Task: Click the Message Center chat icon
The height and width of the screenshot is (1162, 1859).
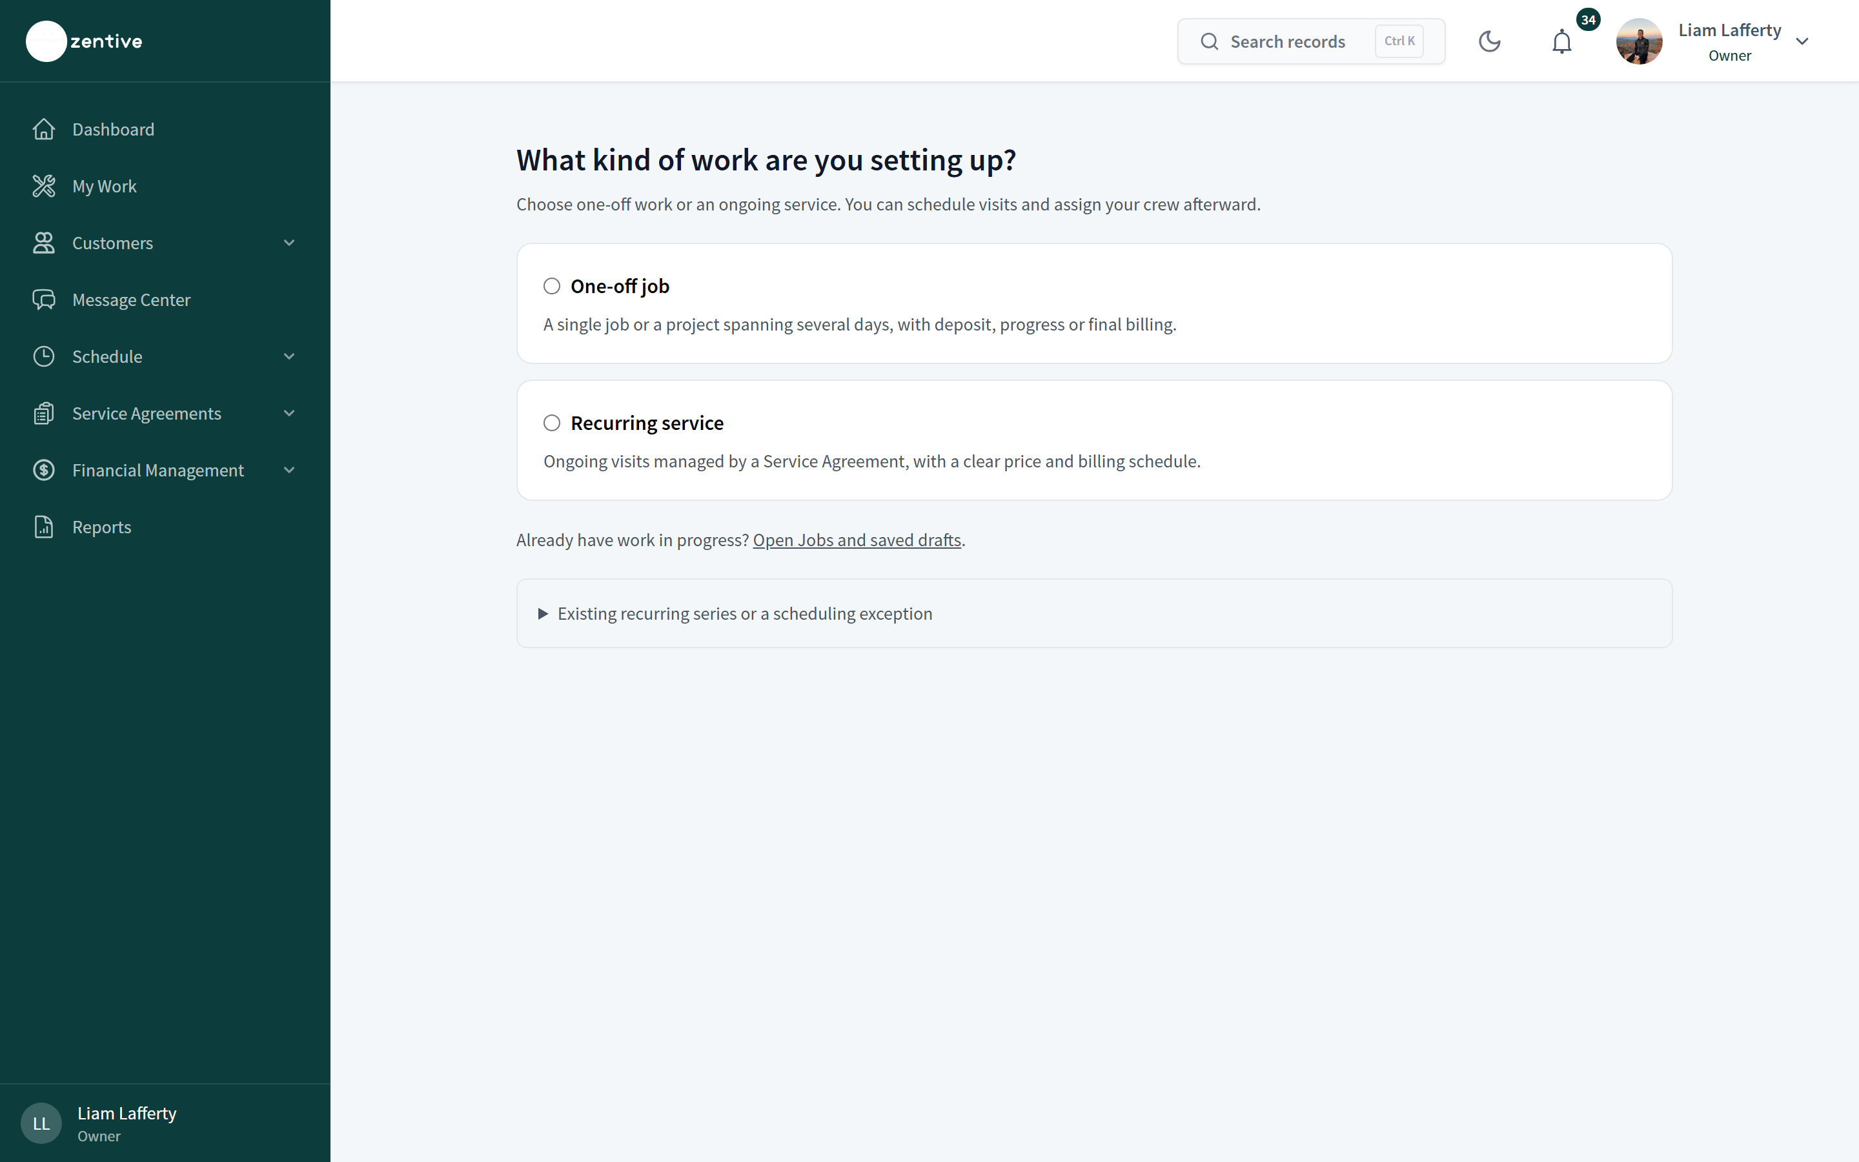Action: click(x=44, y=300)
